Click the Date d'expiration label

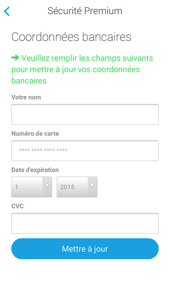pos(35,170)
